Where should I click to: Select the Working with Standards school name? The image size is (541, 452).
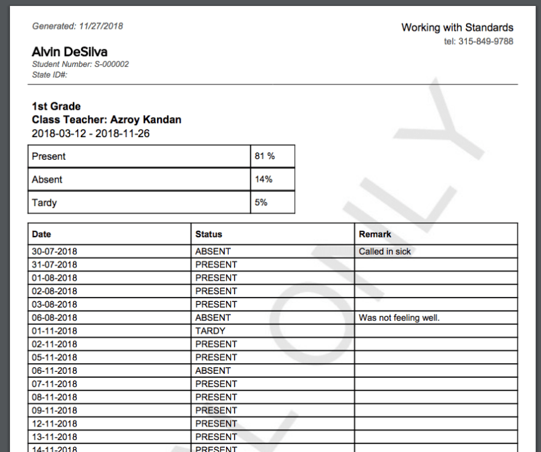(x=457, y=27)
